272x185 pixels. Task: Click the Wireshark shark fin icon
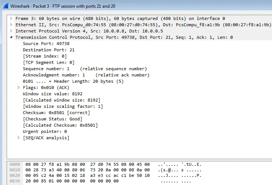tap(6, 6)
